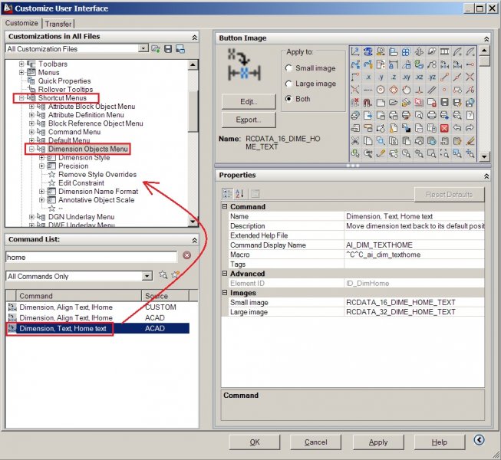This screenshot has height=460, width=501.
Task: Click the command search field containing home
Action: click(x=91, y=258)
